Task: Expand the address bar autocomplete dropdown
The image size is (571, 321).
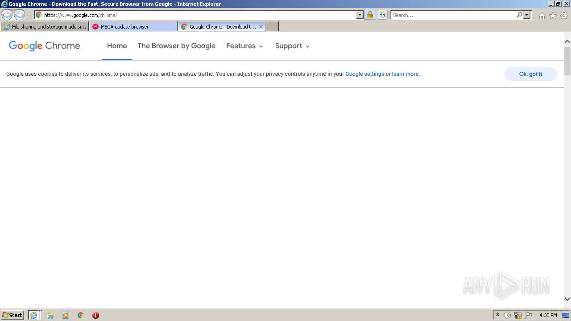Action: [x=360, y=15]
